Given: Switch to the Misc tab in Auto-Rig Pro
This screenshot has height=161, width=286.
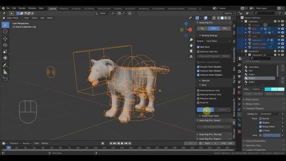Looking at the screenshot, I should click(225, 28).
